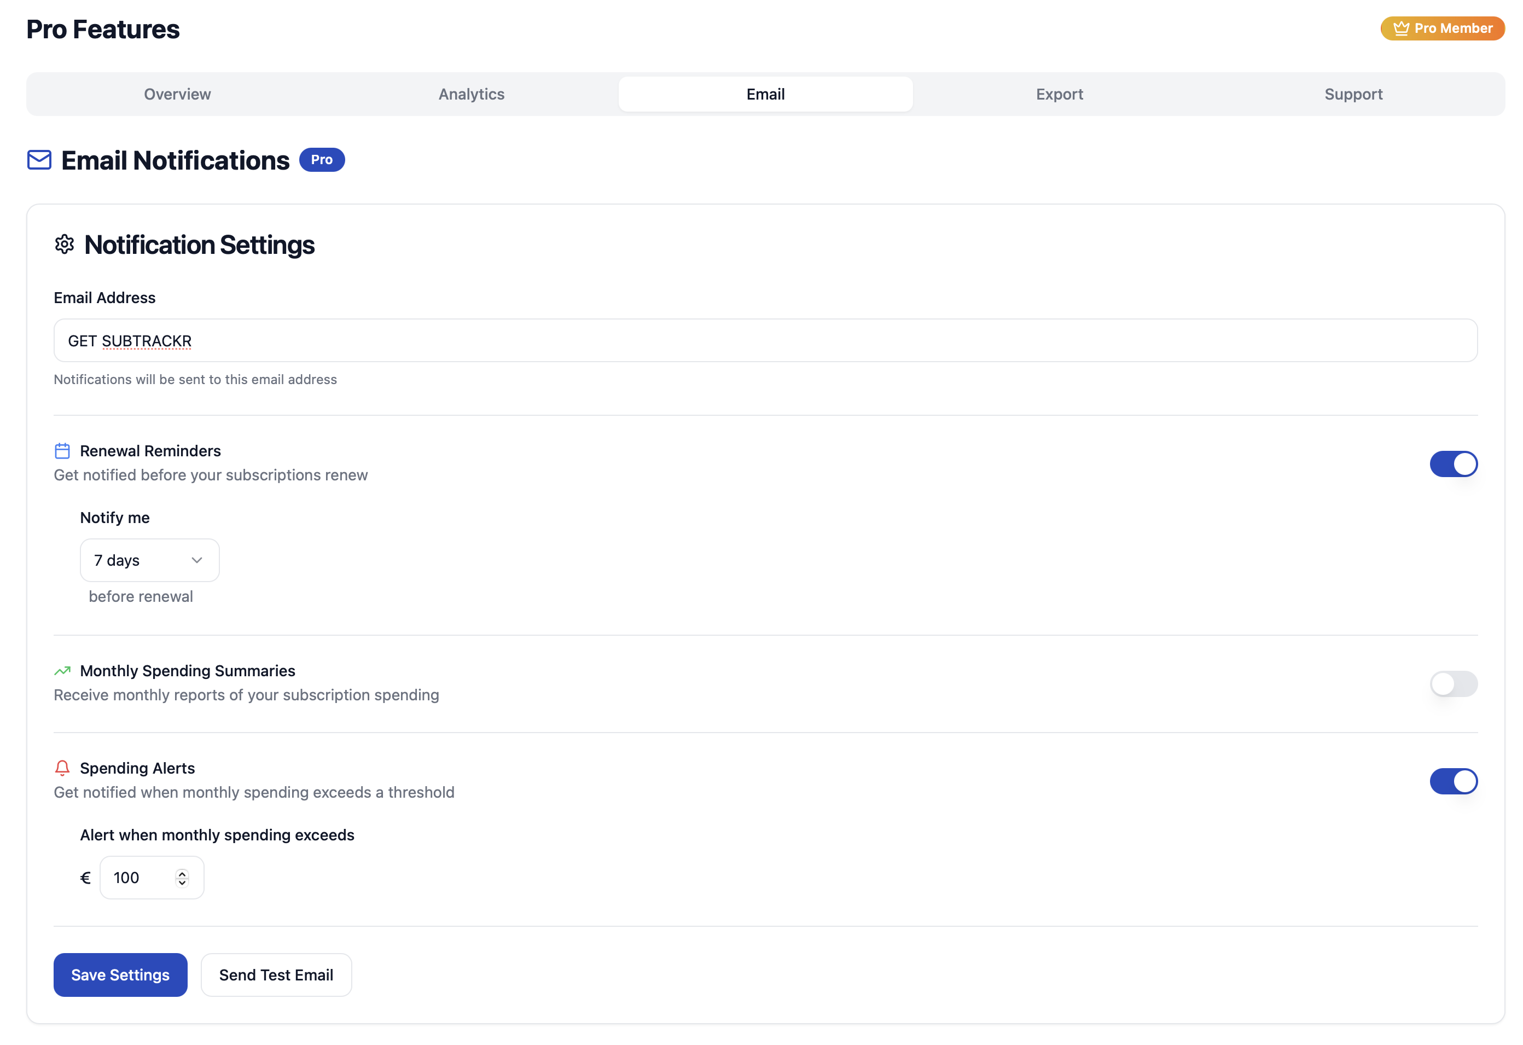Image resolution: width=1523 pixels, height=1045 pixels.
Task: Click the crown icon in Pro Member badge
Action: pyautogui.click(x=1400, y=28)
